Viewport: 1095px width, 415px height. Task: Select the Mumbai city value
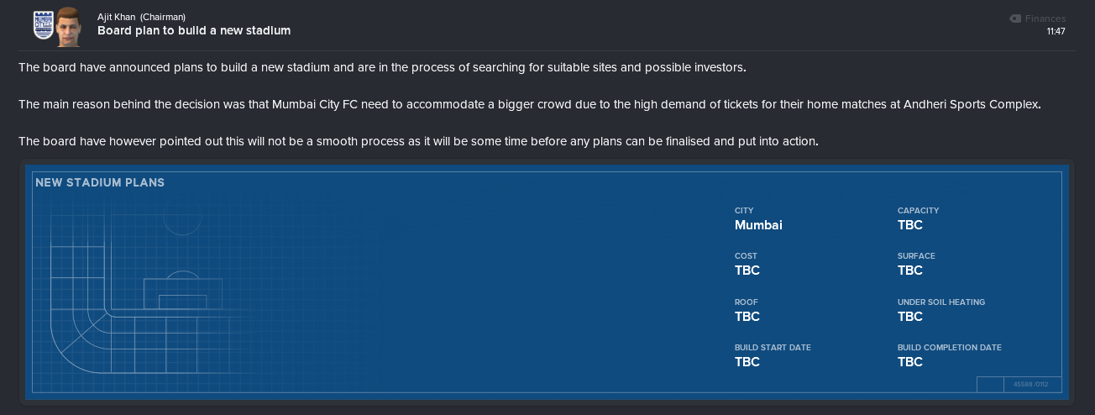(758, 225)
